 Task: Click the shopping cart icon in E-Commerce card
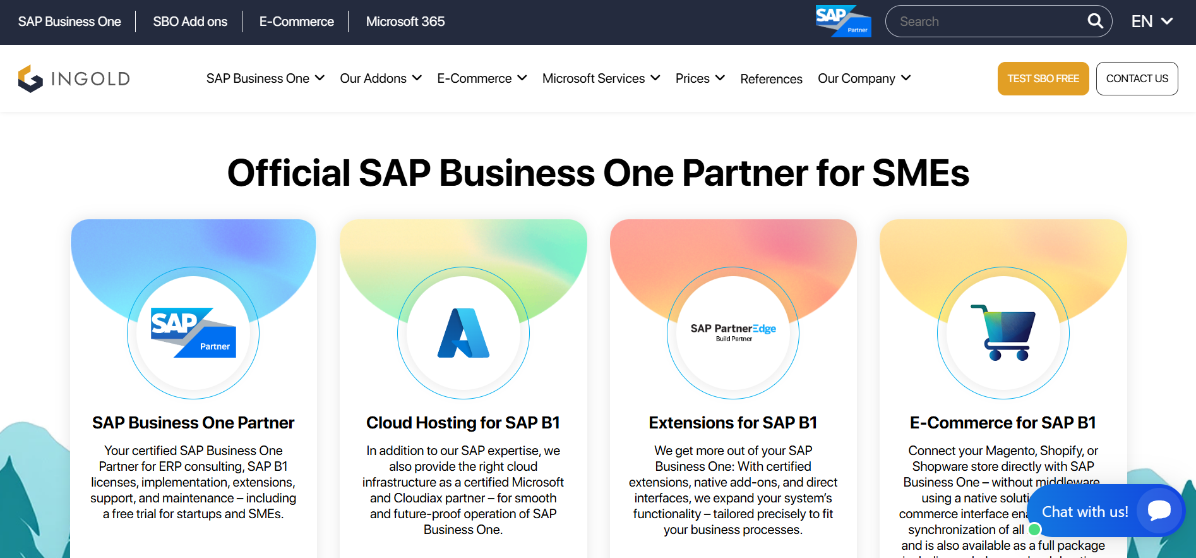point(1003,332)
